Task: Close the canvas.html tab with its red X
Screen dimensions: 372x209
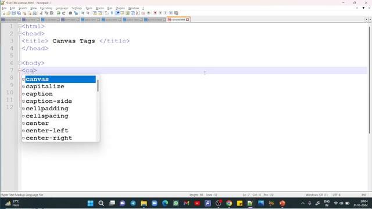Action: [x=187, y=20]
